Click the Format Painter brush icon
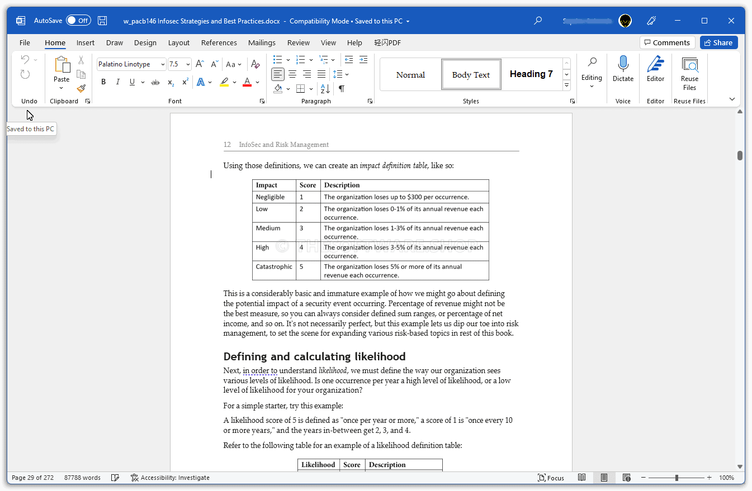 pos(81,88)
